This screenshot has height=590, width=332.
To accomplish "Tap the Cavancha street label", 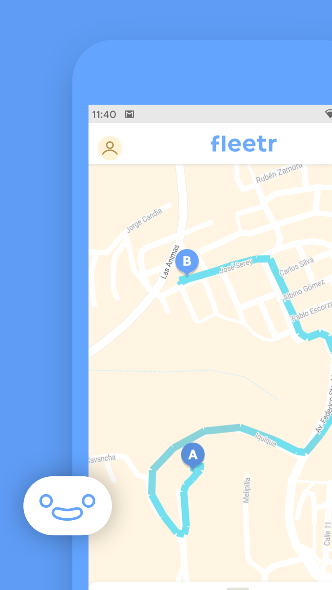I will 102,459.
